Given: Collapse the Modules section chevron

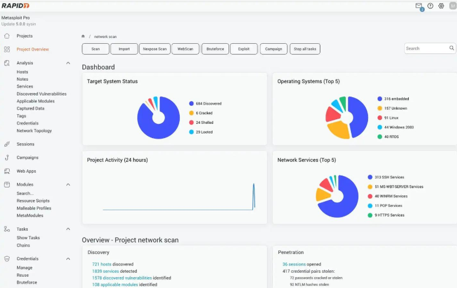Looking at the screenshot, I should coord(68,185).
